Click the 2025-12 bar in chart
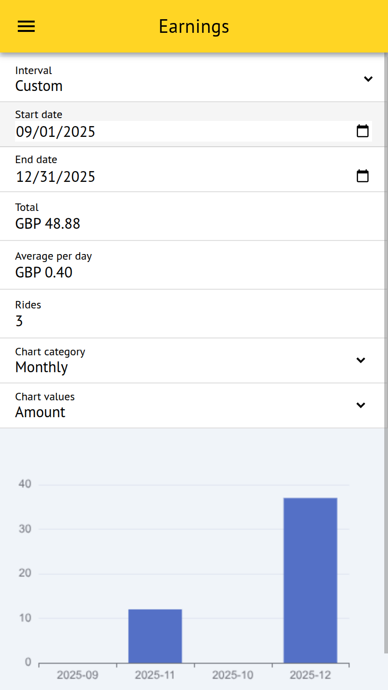The width and height of the screenshot is (388, 690). [310, 580]
